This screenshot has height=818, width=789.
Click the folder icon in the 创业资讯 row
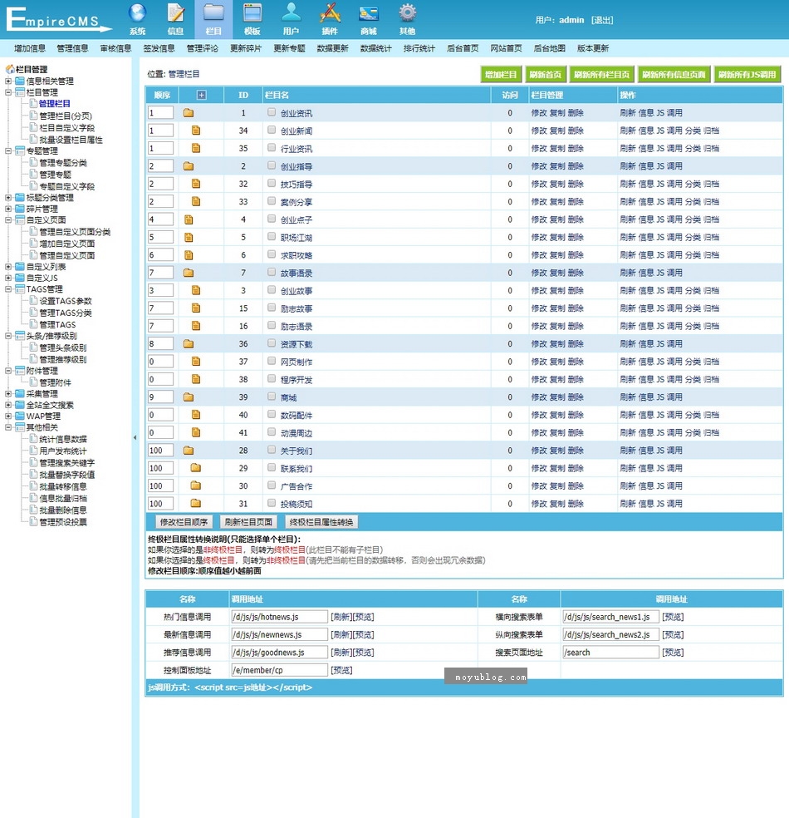[189, 113]
